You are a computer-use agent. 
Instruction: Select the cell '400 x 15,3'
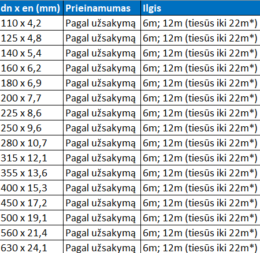click(31, 188)
